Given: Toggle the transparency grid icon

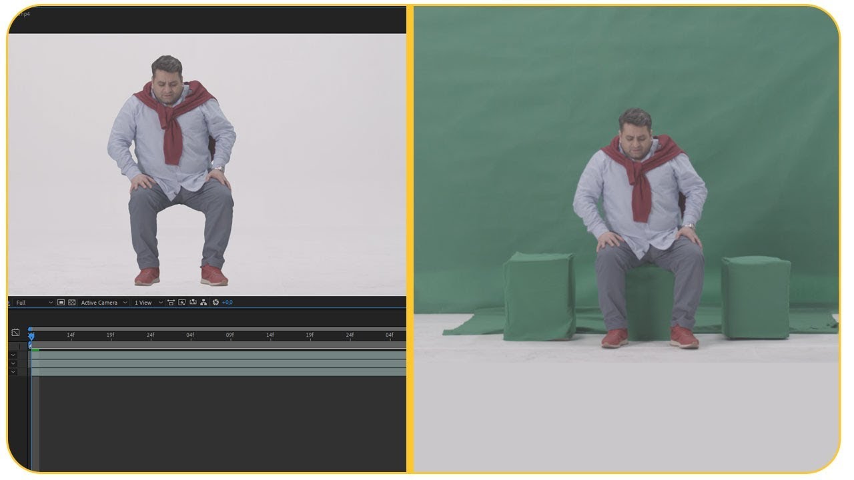Looking at the screenshot, I should point(71,303).
